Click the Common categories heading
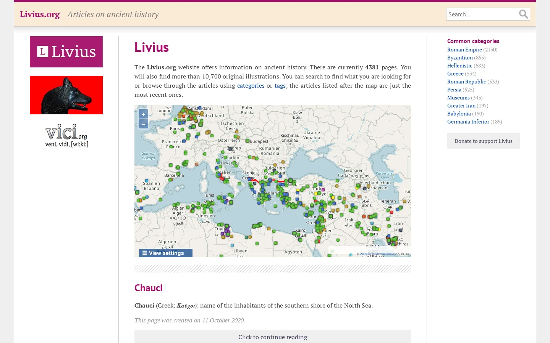 [473, 41]
